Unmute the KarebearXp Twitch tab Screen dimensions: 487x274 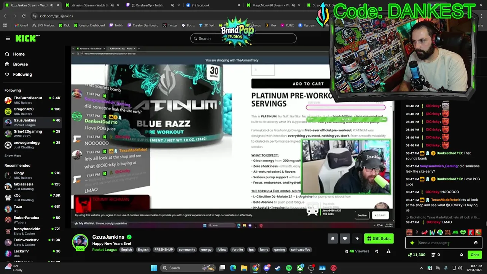coord(172,5)
